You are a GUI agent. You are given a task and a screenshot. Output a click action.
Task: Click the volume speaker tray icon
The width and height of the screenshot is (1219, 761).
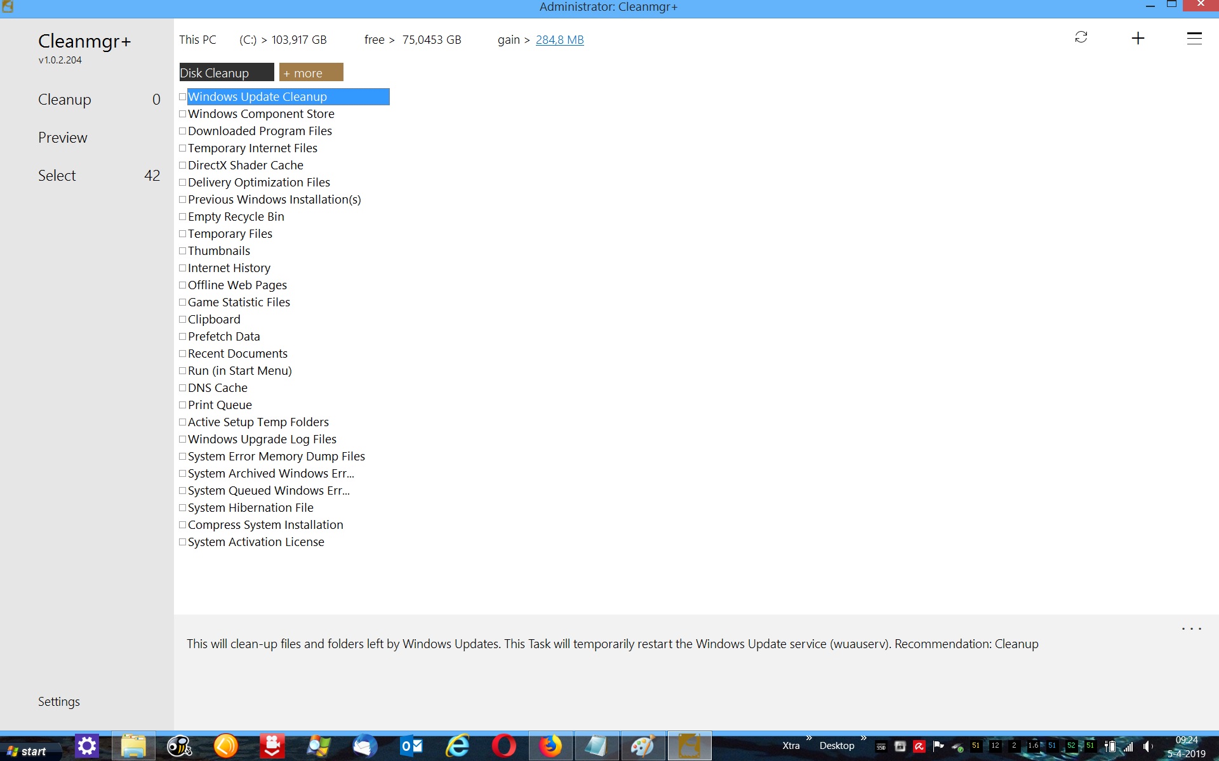coord(1148,746)
